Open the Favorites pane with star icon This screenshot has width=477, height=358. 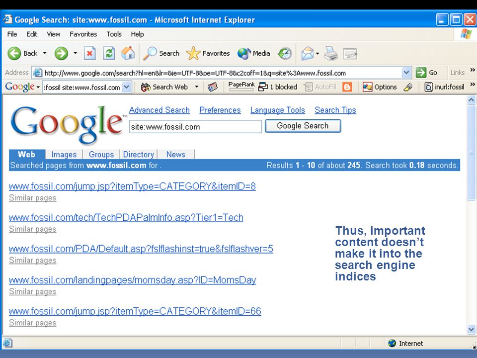(208, 53)
